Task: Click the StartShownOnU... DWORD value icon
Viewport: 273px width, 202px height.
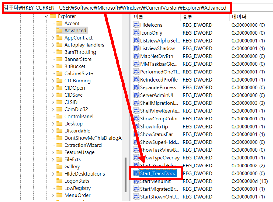Action: point(136,197)
